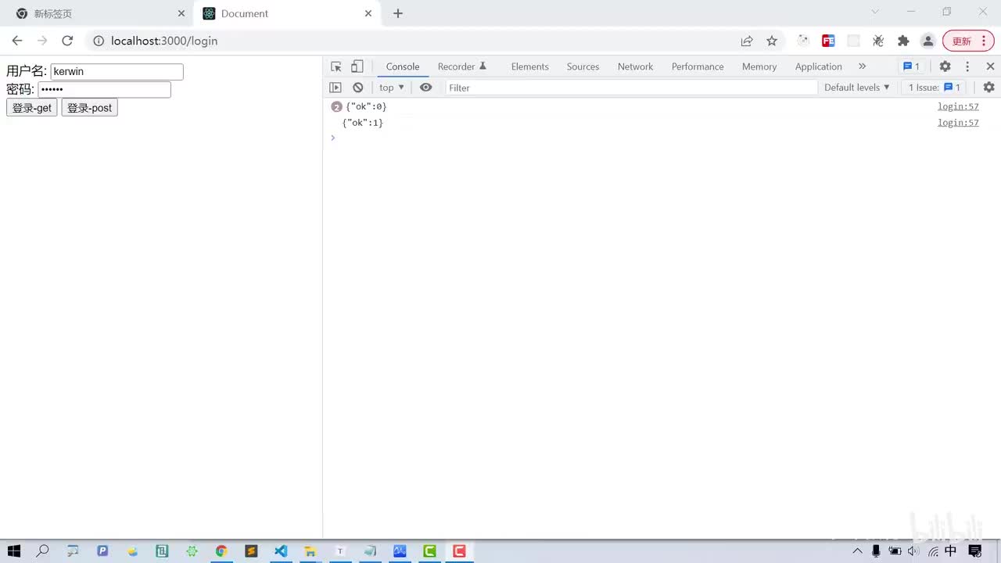This screenshot has height=563, width=1001.
Task: Click the username field containing kerwin
Action: (117, 72)
